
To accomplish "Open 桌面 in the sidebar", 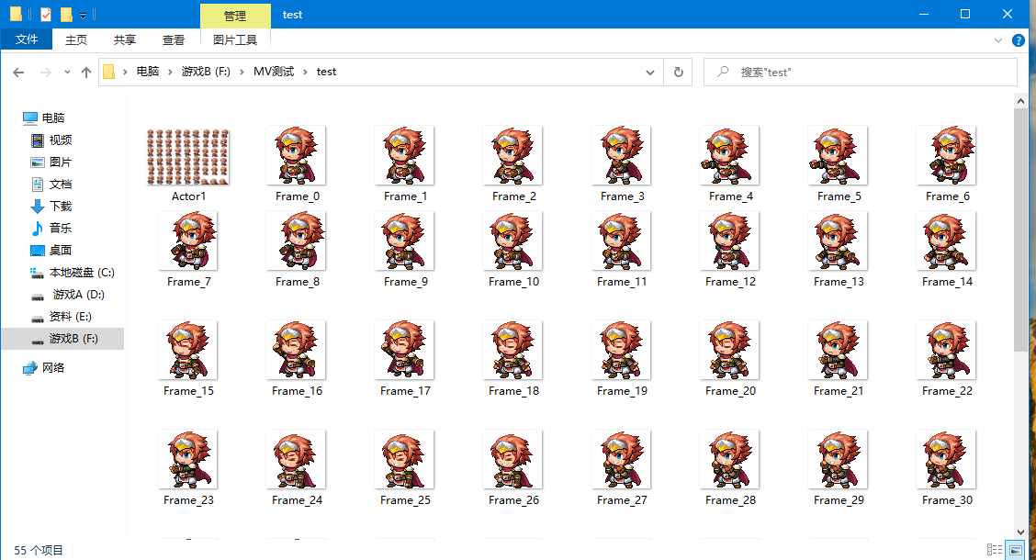I will point(60,251).
